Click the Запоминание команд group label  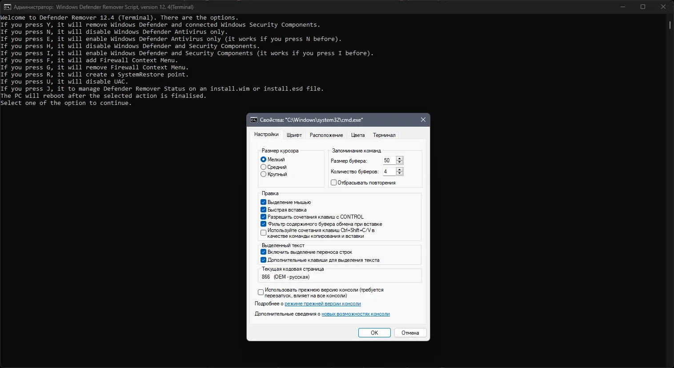click(357, 151)
